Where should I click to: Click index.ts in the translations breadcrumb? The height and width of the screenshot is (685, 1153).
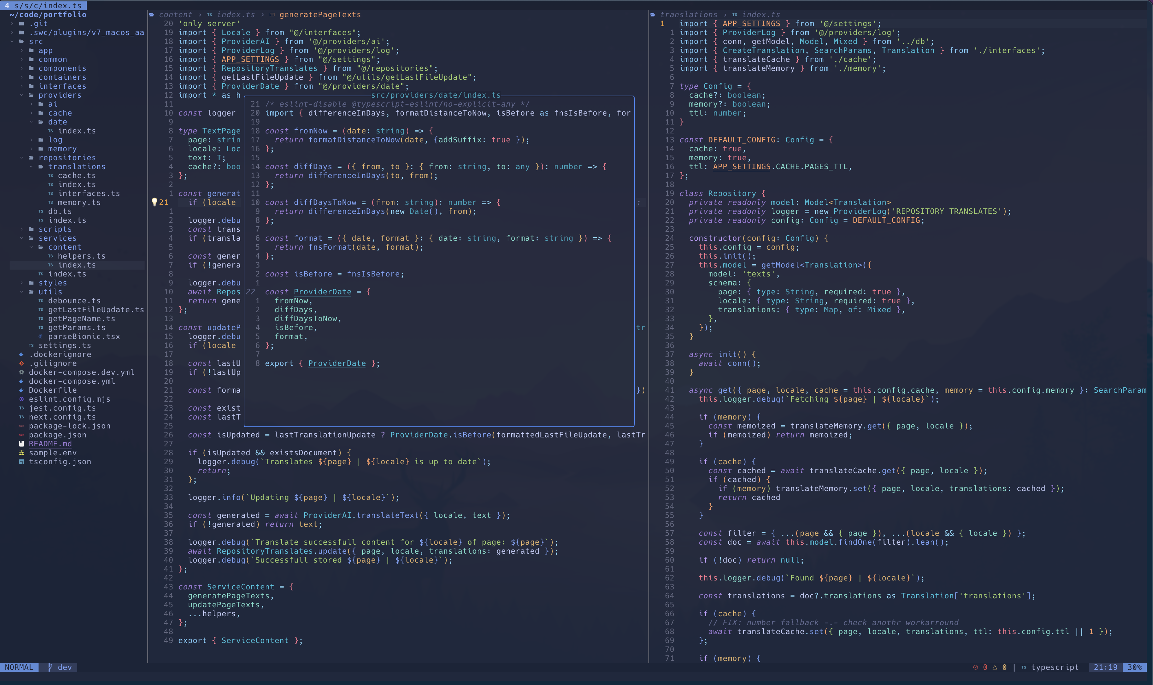tap(761, 15)
